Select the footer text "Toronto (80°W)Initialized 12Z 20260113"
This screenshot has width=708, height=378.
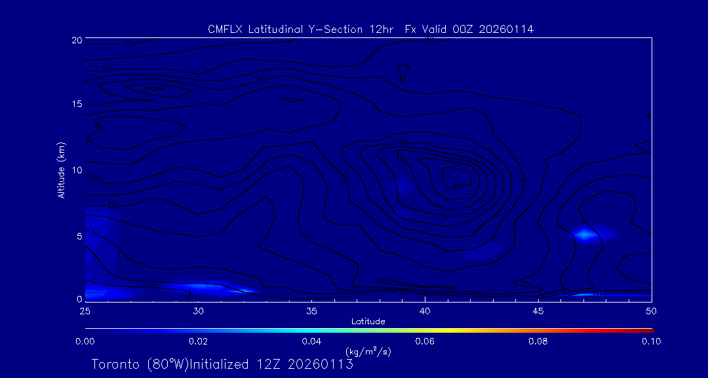pyautogui.click(x=222, y=364)
